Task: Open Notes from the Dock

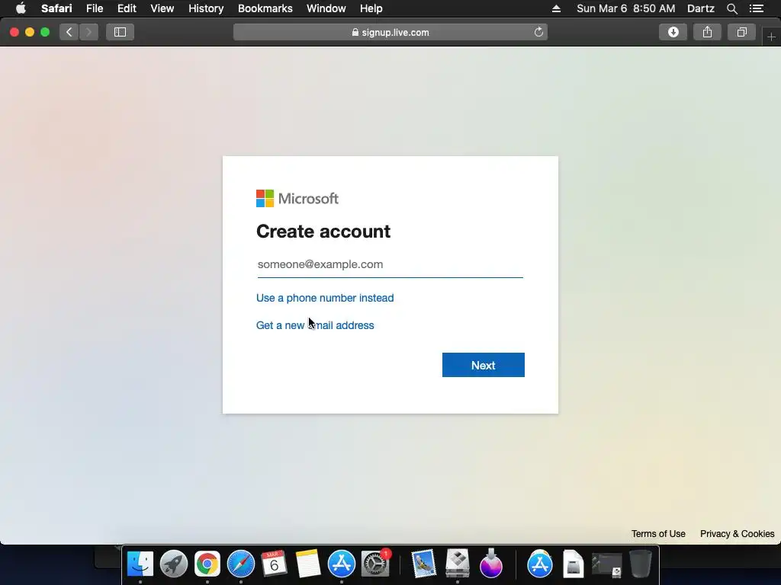Action: (x=308, y=564)
